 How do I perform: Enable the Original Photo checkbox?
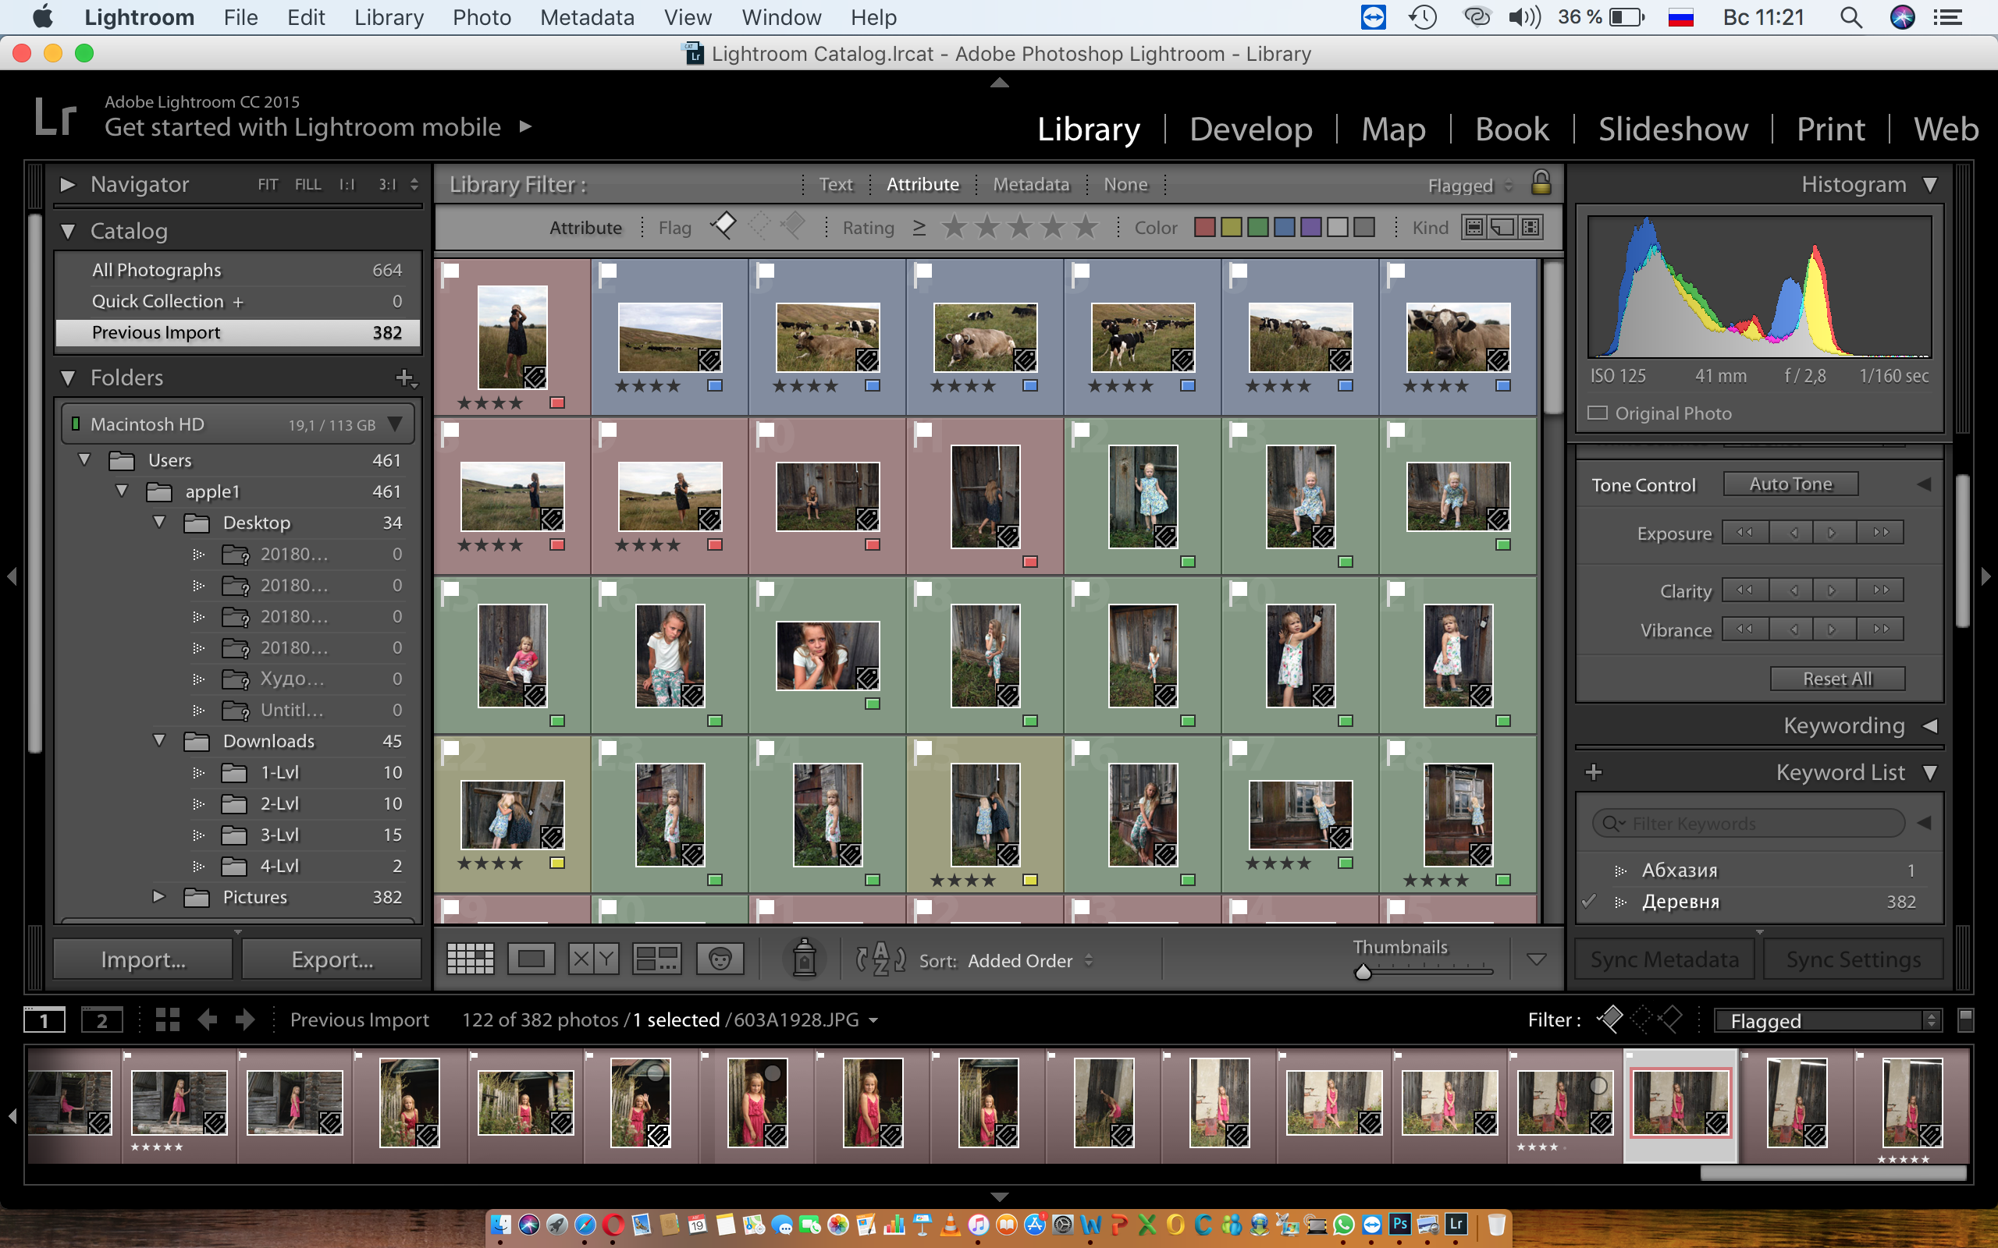(x=1598, y=413)
